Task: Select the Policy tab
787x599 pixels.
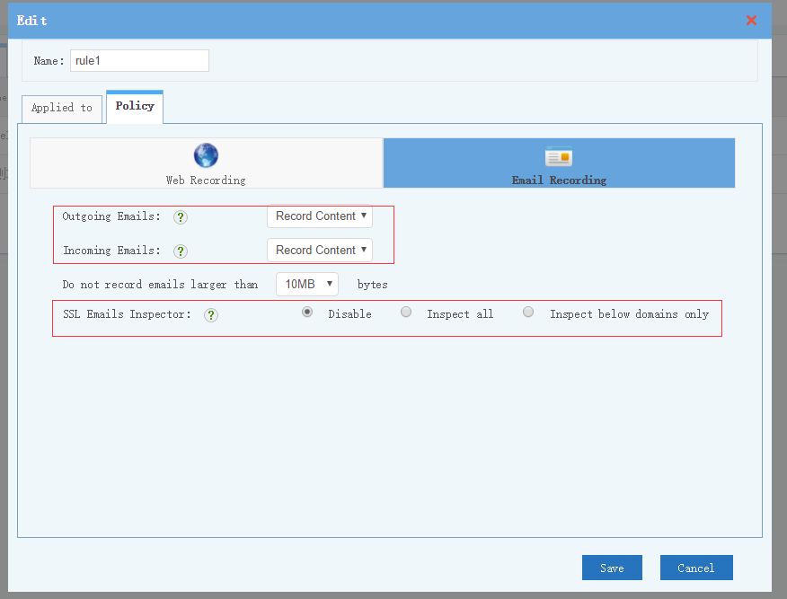Action: click(135, 106)
